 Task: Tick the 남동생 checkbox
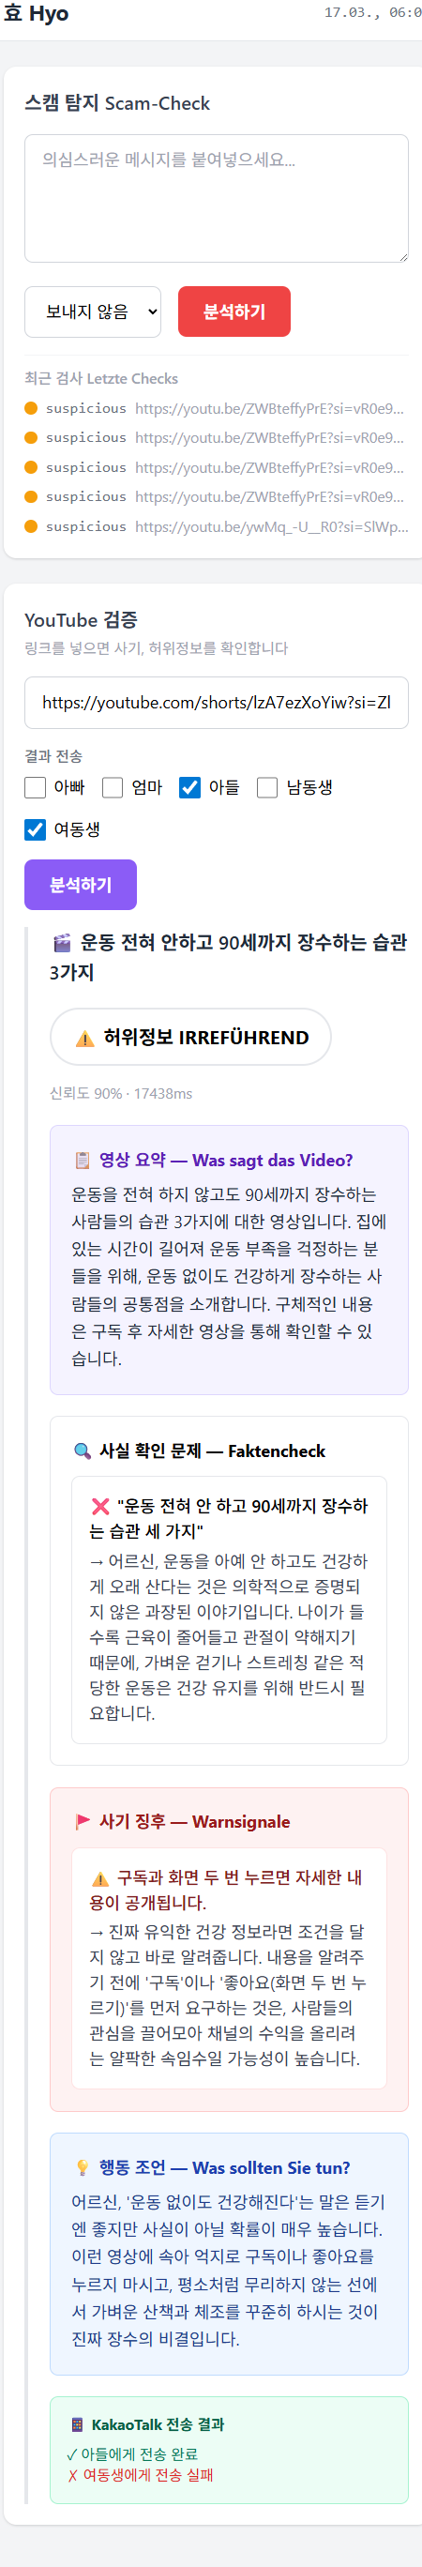(x=266, y=787)
